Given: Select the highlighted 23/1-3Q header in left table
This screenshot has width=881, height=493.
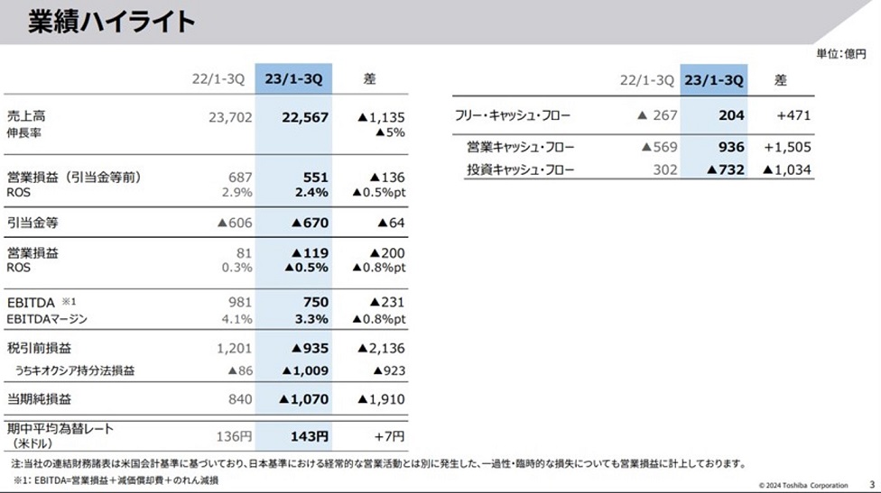Looking at the screenshot, I should tap(294, 79).
